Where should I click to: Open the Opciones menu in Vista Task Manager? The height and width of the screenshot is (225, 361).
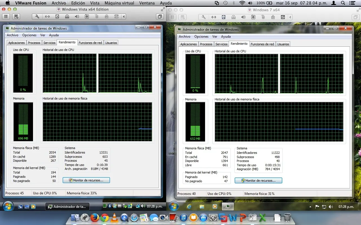tap(29, 35)
